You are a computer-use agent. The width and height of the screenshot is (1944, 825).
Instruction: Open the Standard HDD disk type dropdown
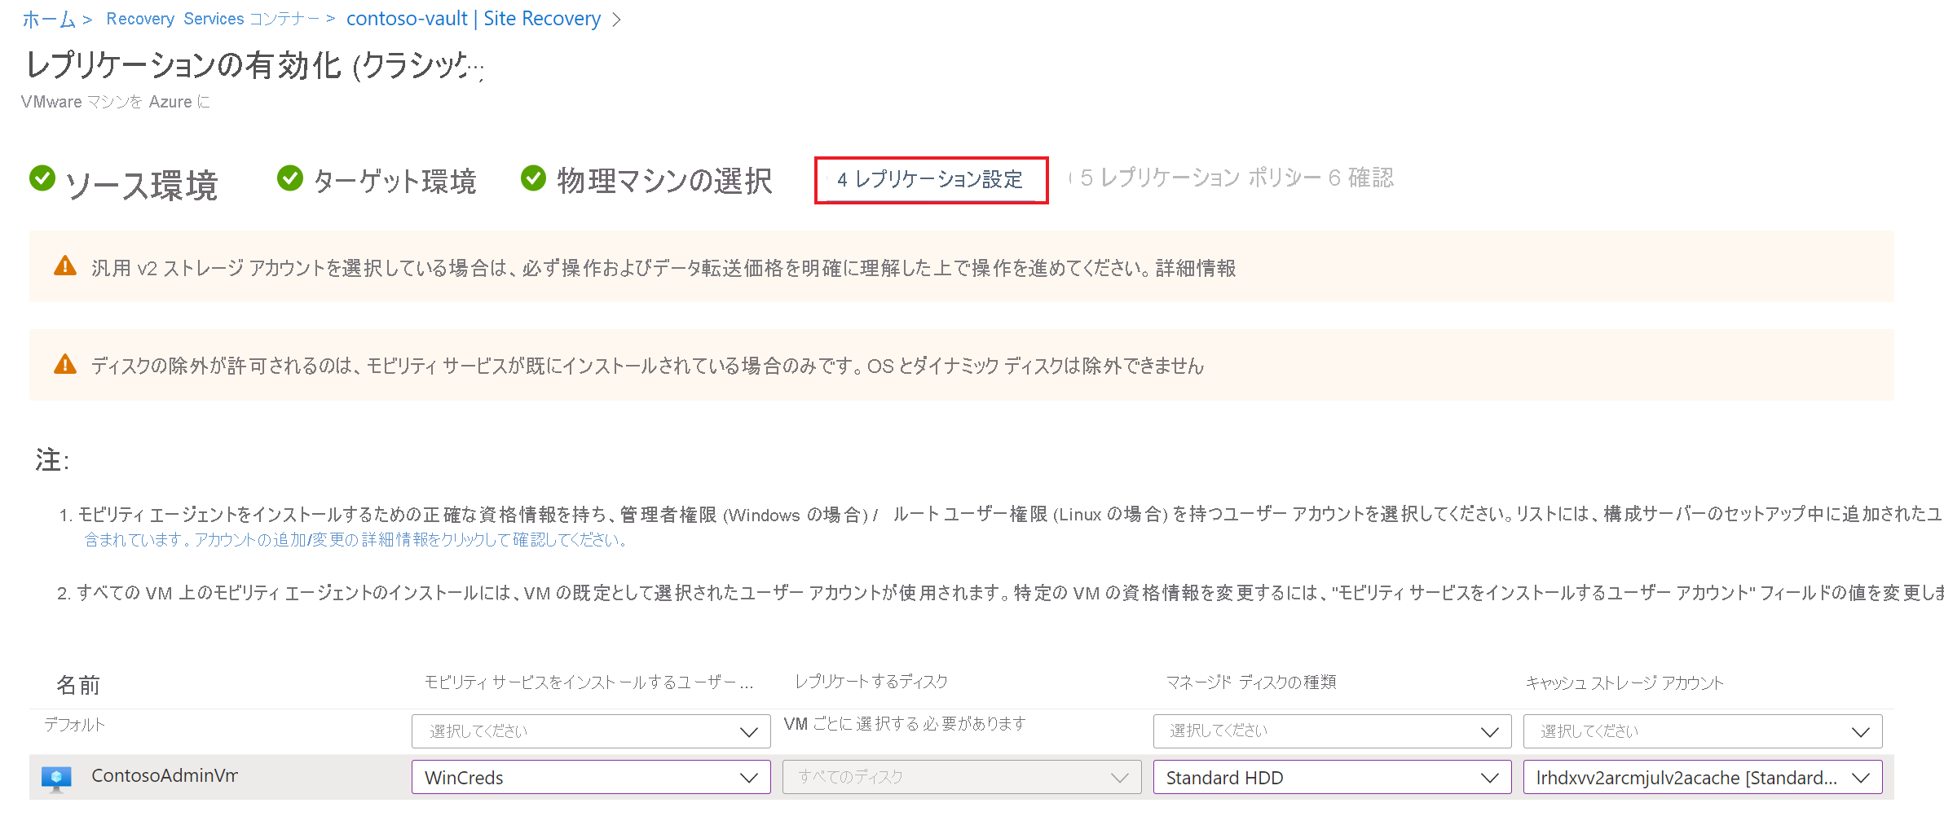(1332, 777)
